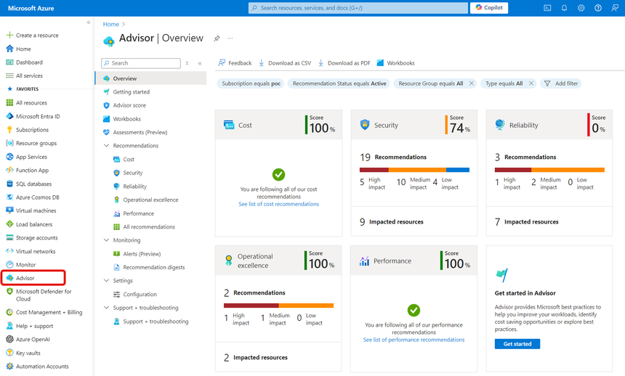625x376 pixels.
Task: Remove the Resource Group equals All filter
Action: click(472, 83)
